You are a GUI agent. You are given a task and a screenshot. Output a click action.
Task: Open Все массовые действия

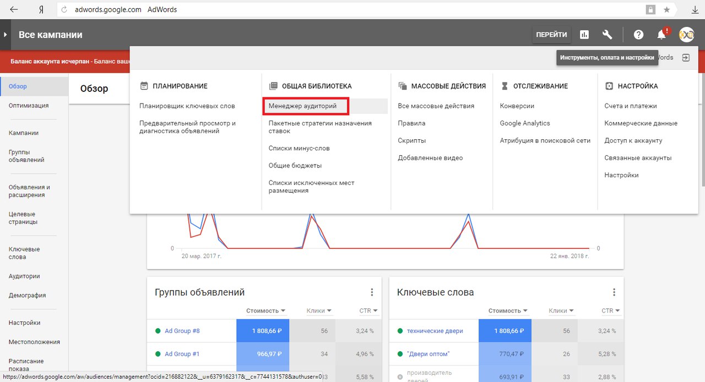tap(436, 106)
